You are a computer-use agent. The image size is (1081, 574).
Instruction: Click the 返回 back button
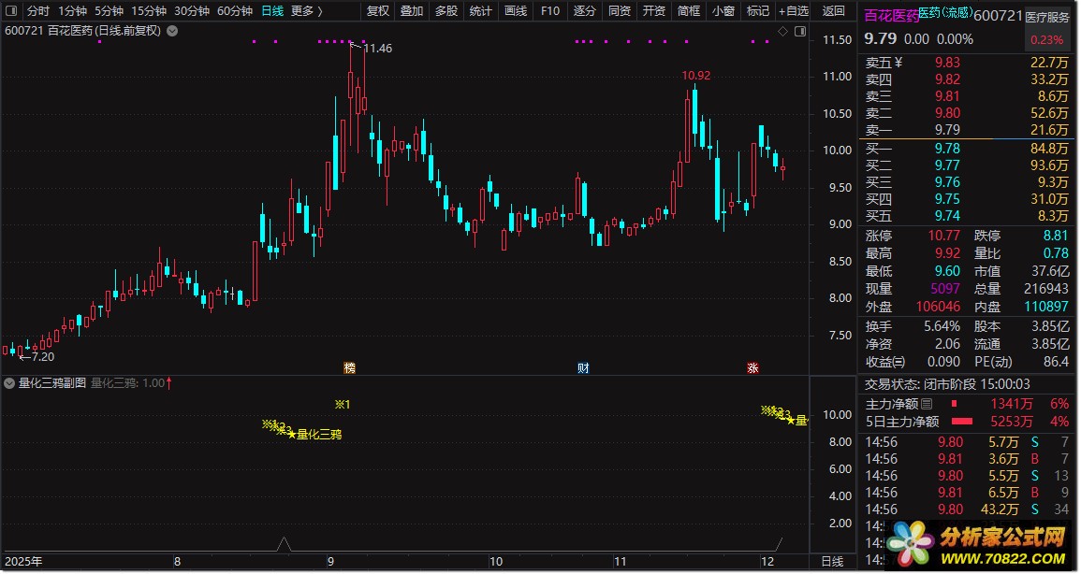pyautogui.click(x=834, y=11)
